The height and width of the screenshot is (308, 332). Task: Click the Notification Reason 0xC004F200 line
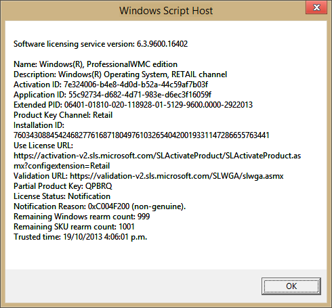click(100, 206)
